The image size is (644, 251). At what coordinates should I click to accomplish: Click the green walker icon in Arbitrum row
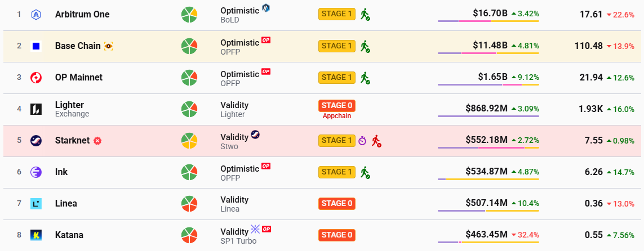(365, 15)
